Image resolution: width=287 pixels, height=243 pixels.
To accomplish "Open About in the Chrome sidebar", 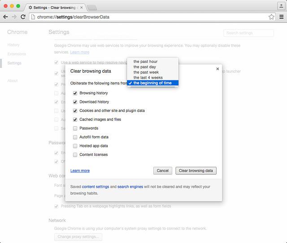I will [13, 81].
